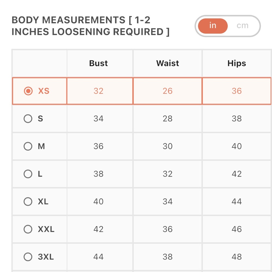Click the S waist value 28
272x272 pixels.
(167, 119)
